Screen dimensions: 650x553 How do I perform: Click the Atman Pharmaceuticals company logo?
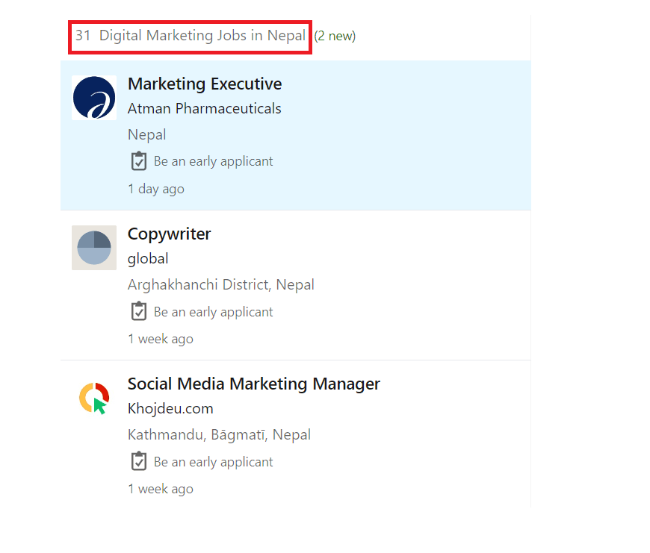point(94,97)
